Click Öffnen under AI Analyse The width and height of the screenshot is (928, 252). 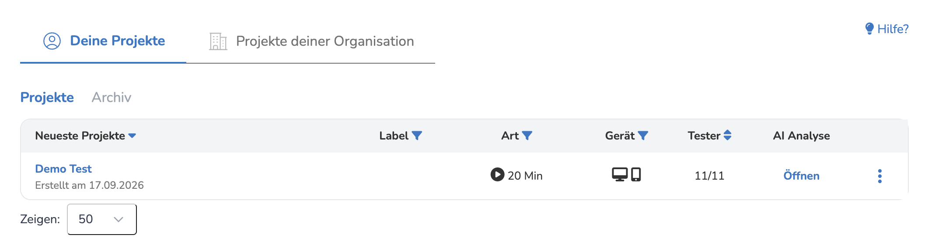[801, 176]
